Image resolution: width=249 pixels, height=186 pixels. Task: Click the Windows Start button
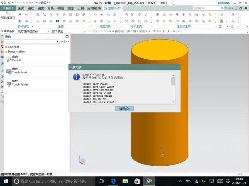(x=6, y=181)
